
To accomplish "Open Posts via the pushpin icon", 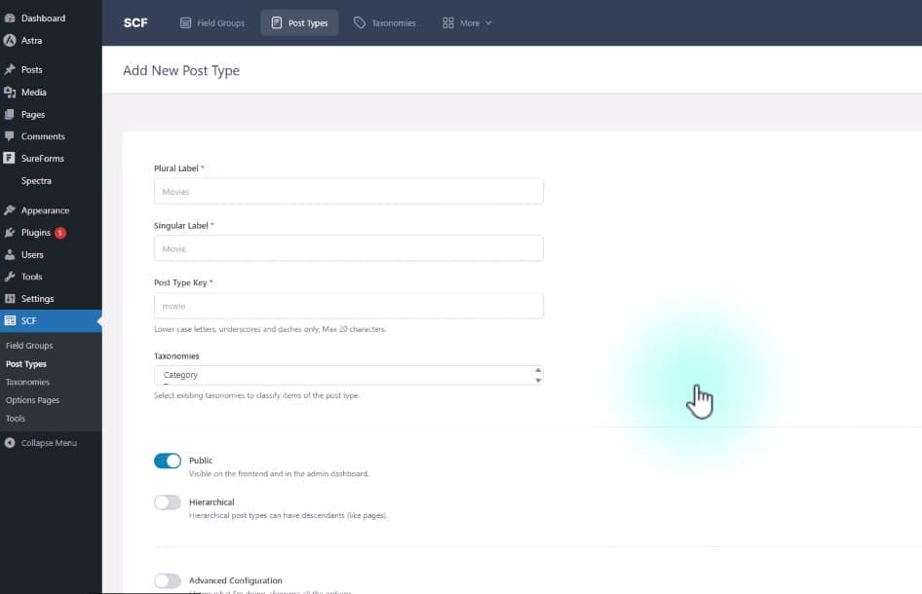I will [10, 70].
